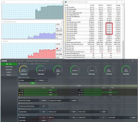Click the icon beside SoC Voltage (SVI2 TFN)
The image size is (138, 122).
65,15
